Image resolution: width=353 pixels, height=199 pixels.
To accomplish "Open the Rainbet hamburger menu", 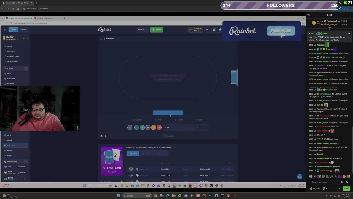I will coord(5,30).
